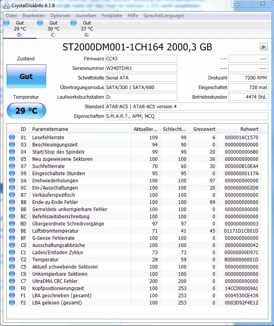Viewport: 274px width, 326px height.
Task: Click the Seriennummer field W240TDW1
Action: click(141, 68)
